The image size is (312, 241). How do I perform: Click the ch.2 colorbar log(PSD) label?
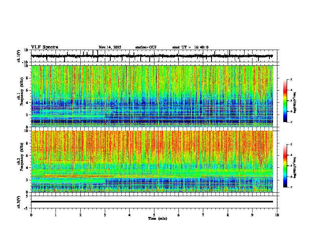pos(295,167)
